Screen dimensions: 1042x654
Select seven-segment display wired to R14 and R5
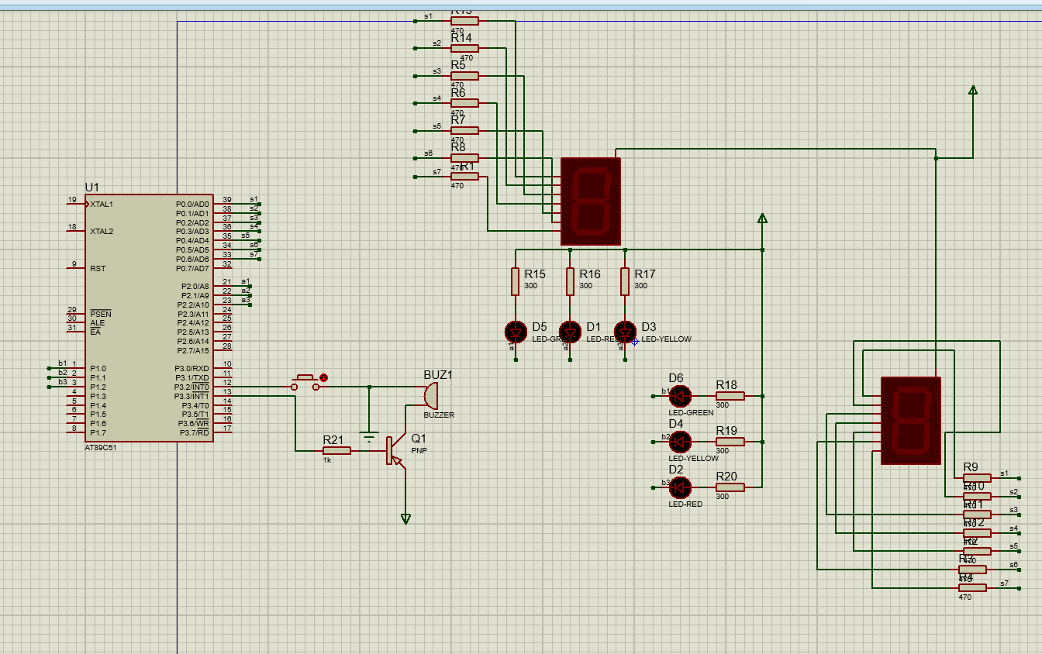pyautogui.click(x=591, y=202)
